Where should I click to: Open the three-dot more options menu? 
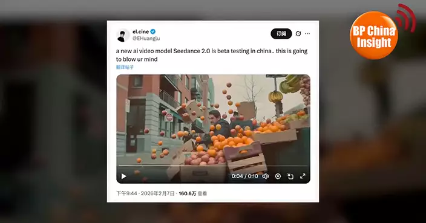tap(307, 34)
